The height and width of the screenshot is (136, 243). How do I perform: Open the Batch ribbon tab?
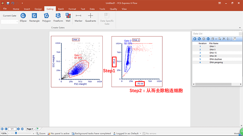pos(61,9)
